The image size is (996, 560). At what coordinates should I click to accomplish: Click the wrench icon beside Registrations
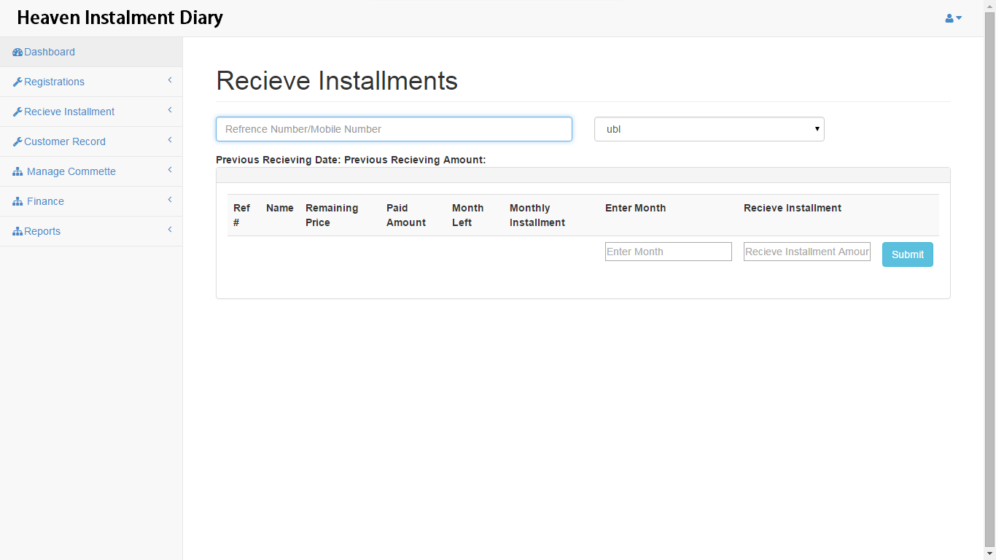pyautogui.click(x=17, y=82)
